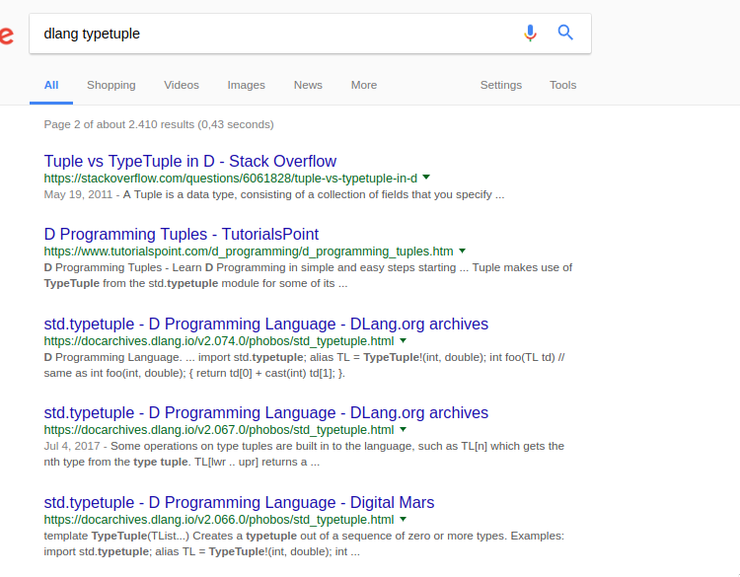Open std.typetuple result dated Jul 4, 2017

coord(266,413)
